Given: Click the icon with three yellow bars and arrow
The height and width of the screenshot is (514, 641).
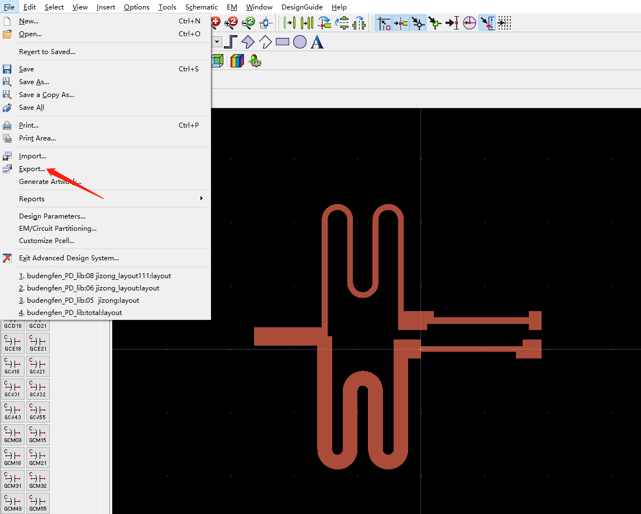Looking at the screenshot, I should tap(307, 23).
